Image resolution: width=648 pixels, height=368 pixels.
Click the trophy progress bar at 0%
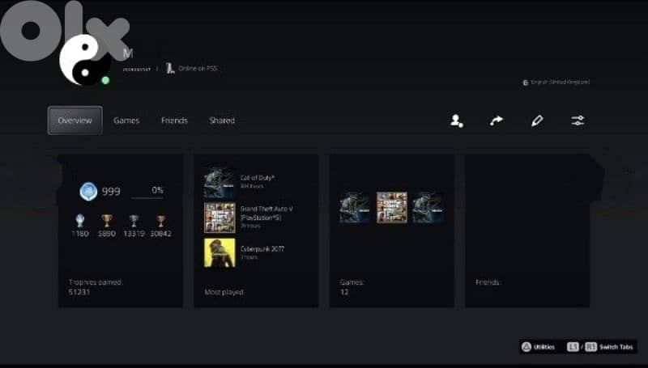click(x=147, y=198)
